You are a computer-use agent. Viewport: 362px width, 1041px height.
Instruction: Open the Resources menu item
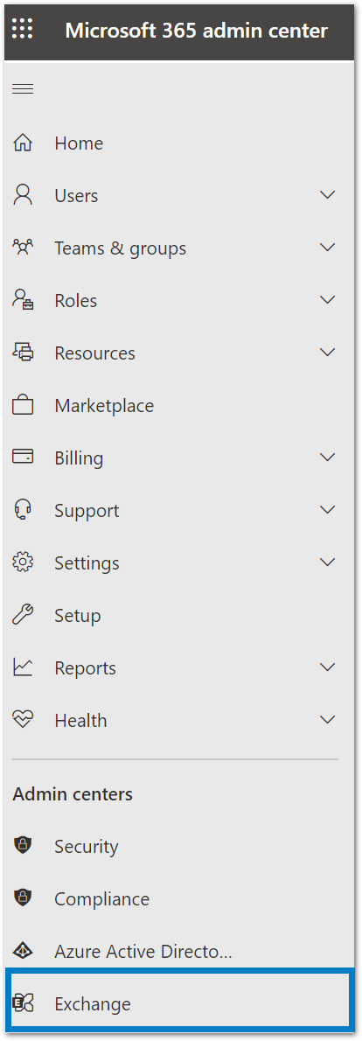(x=175, y=353)
